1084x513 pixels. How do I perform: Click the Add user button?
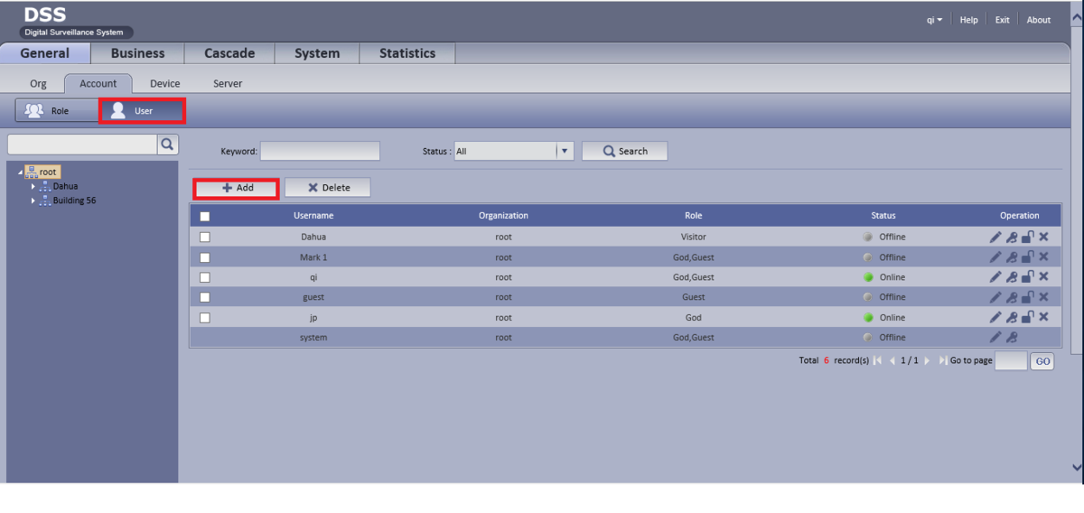237,188
